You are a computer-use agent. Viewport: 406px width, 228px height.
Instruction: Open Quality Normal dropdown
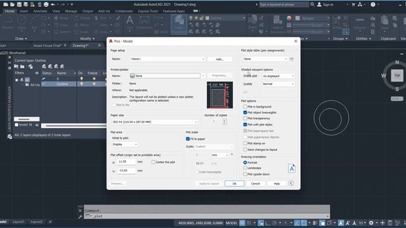[x=278, y=84]
